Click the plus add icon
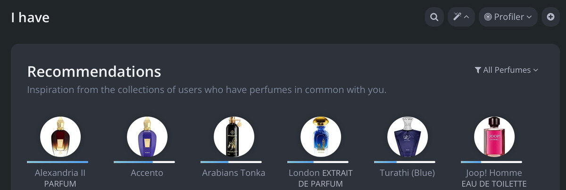The height and width of the screenshot is (190, 566). click(550, 17)
